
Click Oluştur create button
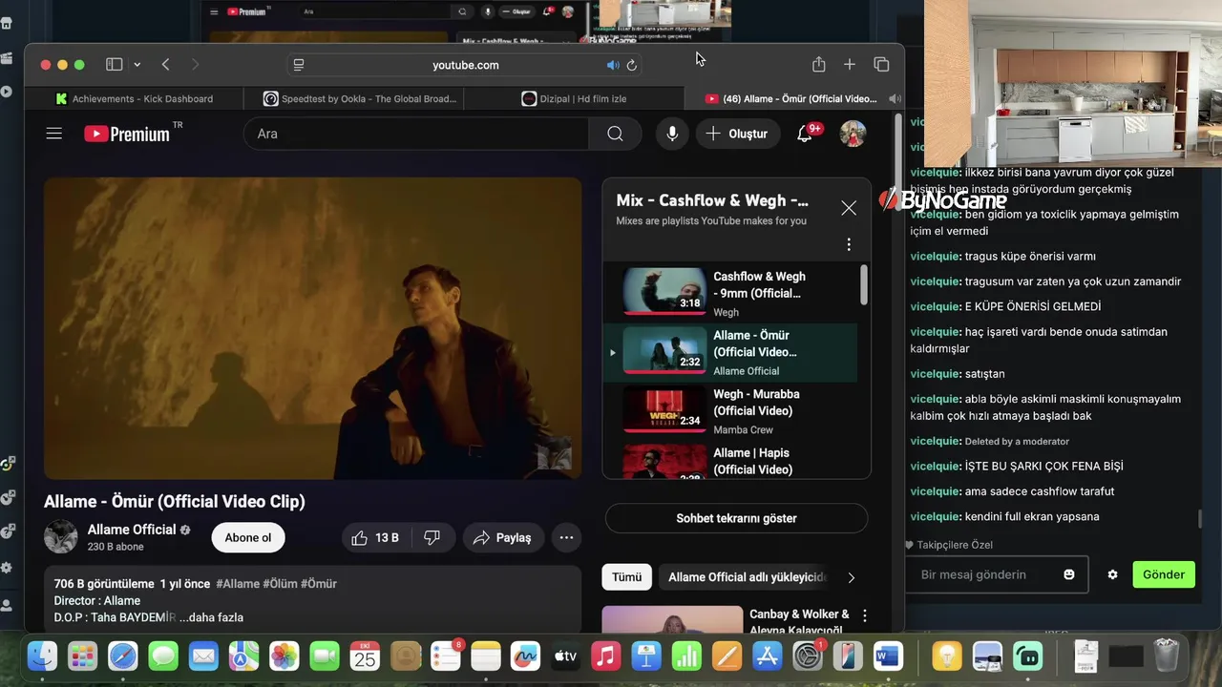point(736,134)
